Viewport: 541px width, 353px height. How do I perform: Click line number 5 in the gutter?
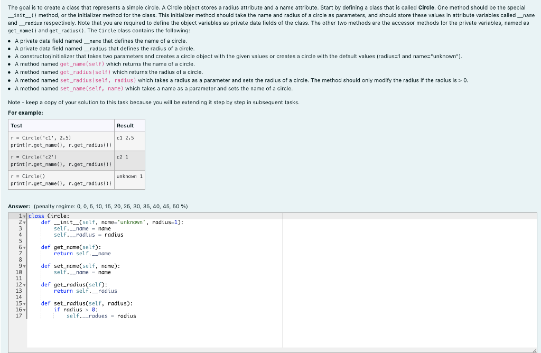click(20, 241)
